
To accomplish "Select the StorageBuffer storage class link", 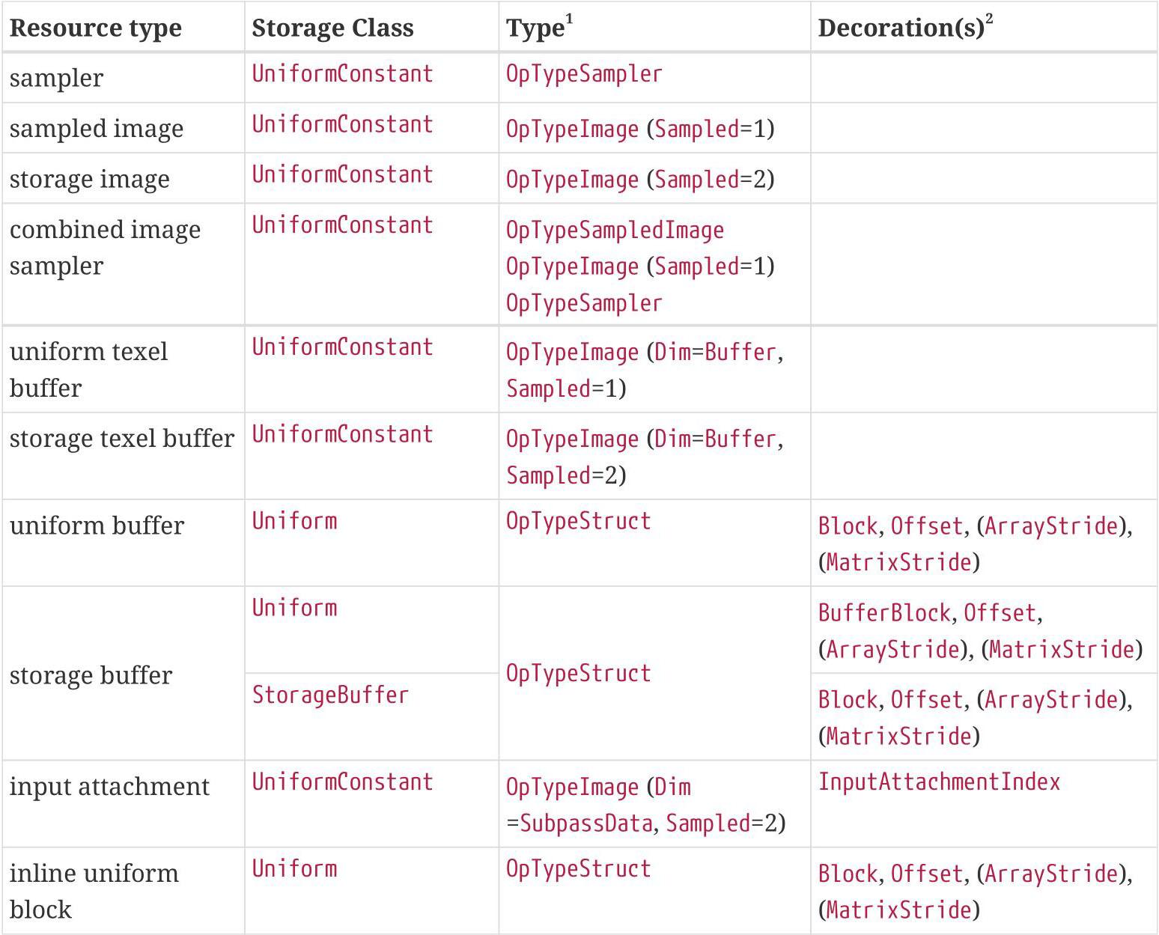I will point(330,695).
